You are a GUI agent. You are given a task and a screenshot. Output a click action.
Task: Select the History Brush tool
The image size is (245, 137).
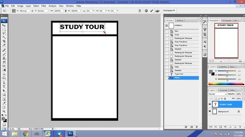click(4, 62)
